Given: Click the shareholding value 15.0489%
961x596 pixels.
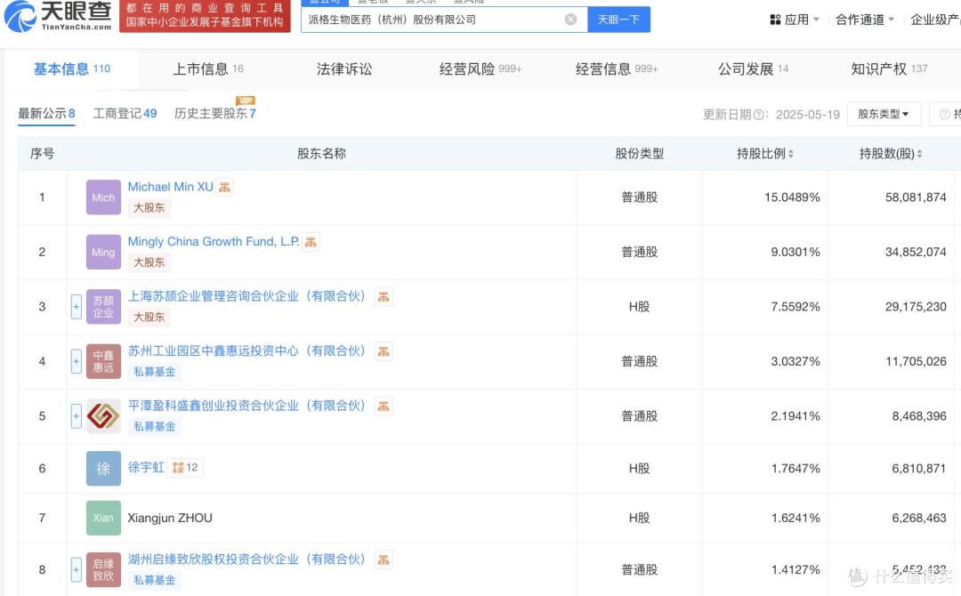Looking at the screenshot, I should (792, 197).
